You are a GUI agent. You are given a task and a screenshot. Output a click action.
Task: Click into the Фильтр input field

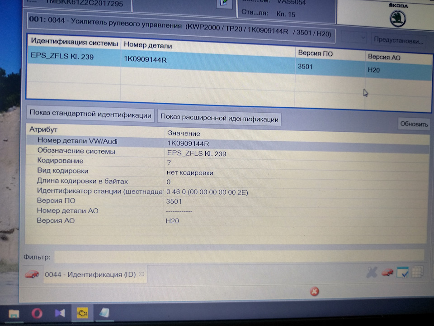[239, 256]
